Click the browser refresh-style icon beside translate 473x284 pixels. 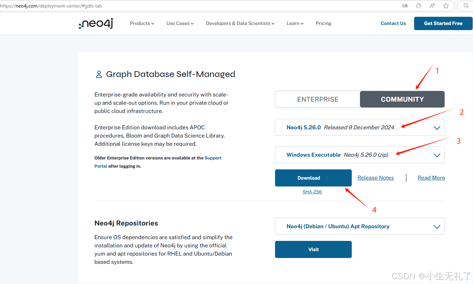(419, 6)
